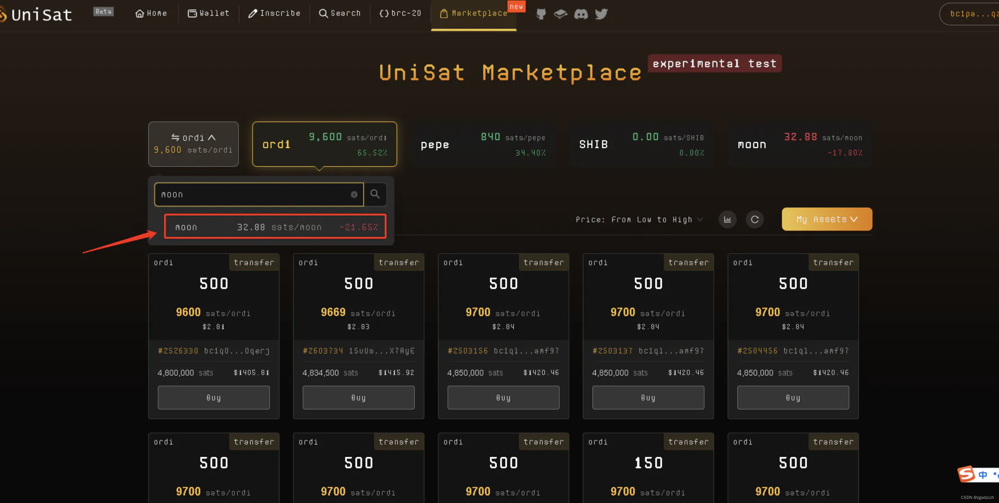Select the SHIB ticker card
Viewport: 999px width, 503px height.
coord(642,144)
